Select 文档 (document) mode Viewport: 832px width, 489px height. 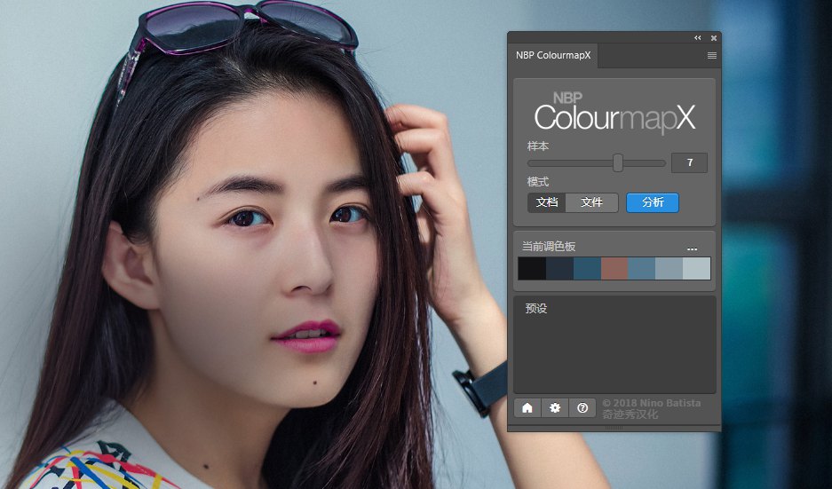click(x=547, y=202)
